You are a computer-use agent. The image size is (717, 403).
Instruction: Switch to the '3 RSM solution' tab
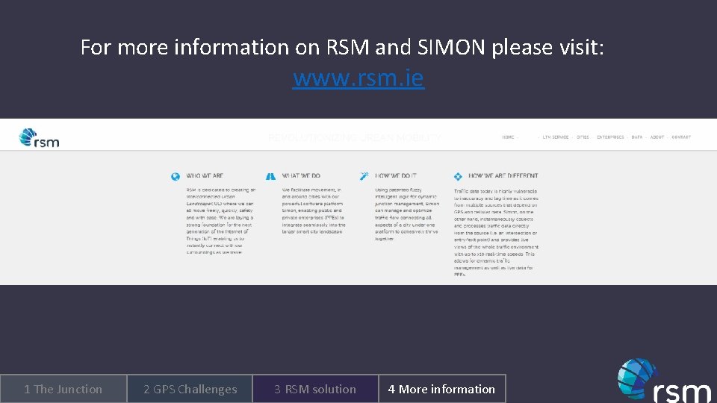(x=315, y=389)
